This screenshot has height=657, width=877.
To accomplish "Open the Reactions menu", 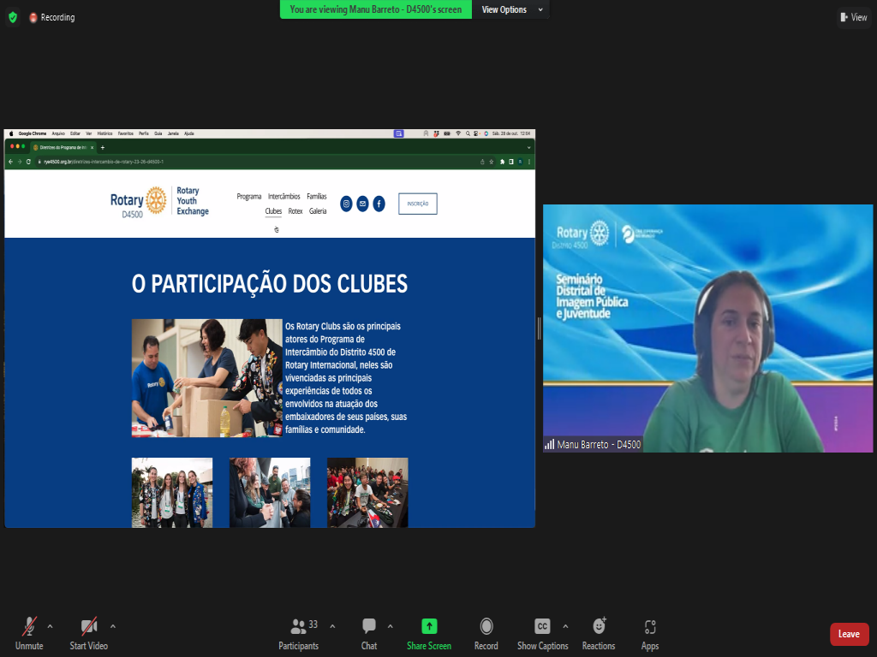I will (599, 633).
